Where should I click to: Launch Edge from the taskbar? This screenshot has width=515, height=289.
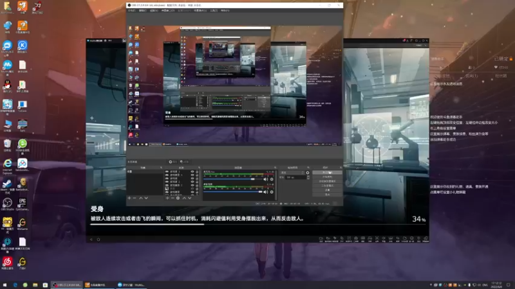[x=15, y=285]
